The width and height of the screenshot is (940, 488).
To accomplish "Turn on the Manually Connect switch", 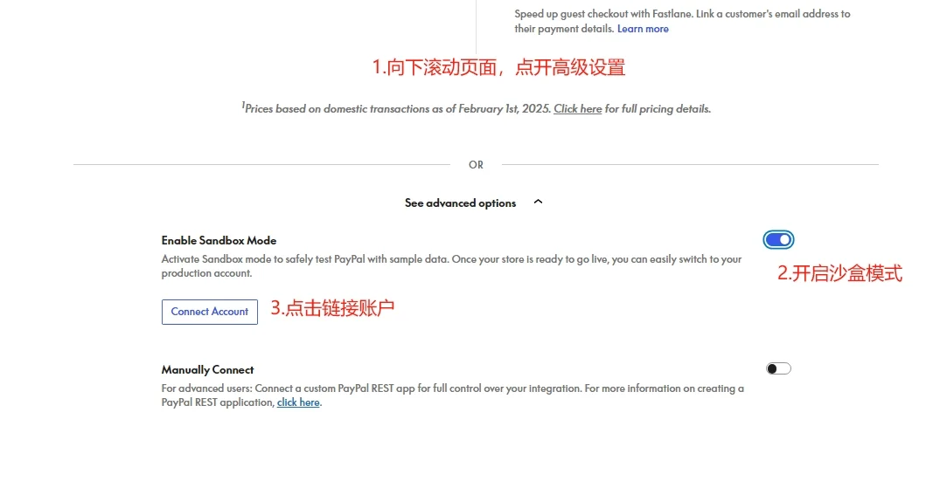I will click(778, 369).
